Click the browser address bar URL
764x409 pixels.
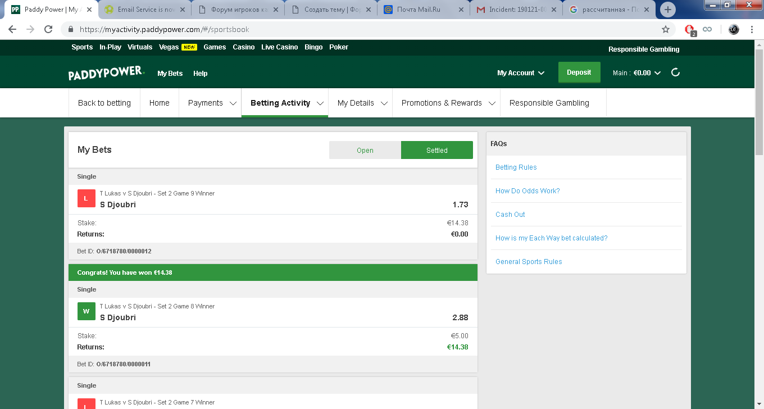pos(164,29)
